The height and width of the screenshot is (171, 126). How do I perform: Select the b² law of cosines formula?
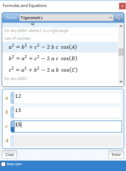pyautogui.click(x=60, y=58)
